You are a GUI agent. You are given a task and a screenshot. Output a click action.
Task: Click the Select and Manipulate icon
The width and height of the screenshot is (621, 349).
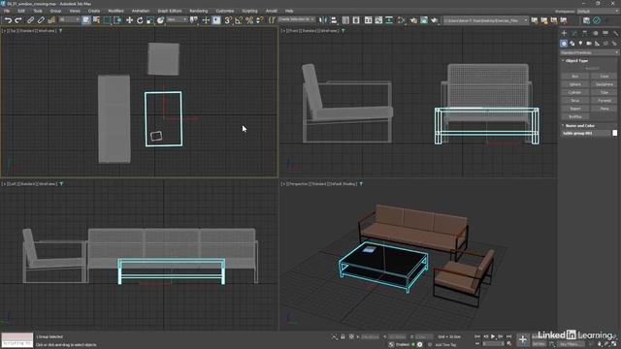(206, 19)
